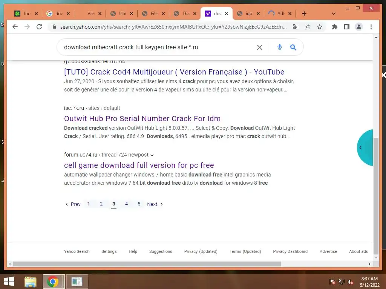Reload the Yahoo search page

39,27
